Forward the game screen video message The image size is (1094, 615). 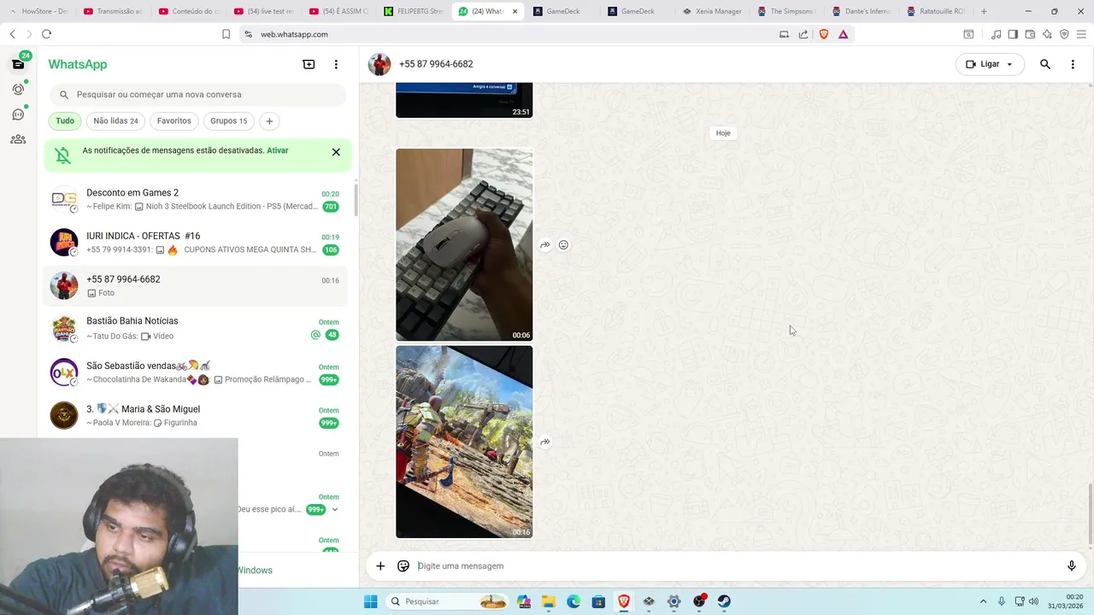point(544,442)
